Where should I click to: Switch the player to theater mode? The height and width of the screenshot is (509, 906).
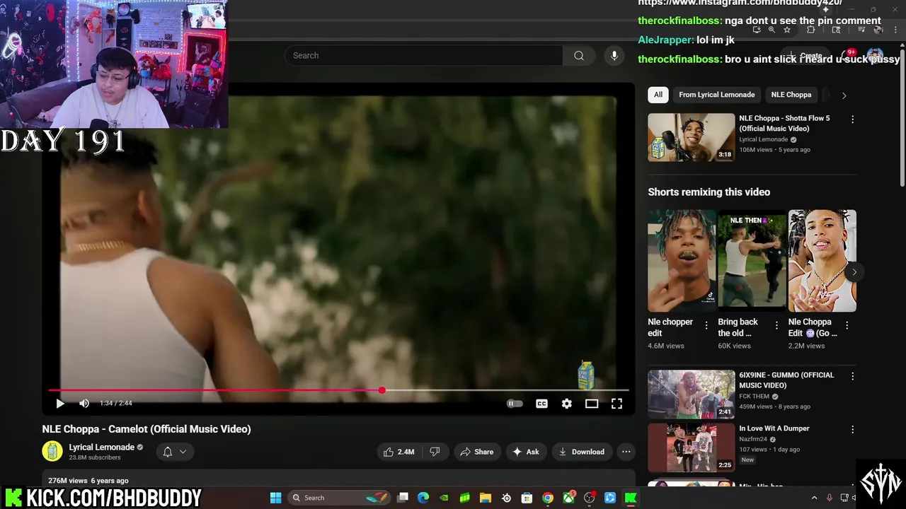pyautogui.click(x=592, y=404)
